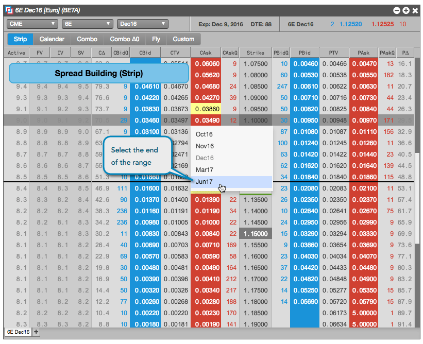This screenshot has height=344, width=423.
Task: Click put ask 0.01860 cell
Action: click(364, 177)
